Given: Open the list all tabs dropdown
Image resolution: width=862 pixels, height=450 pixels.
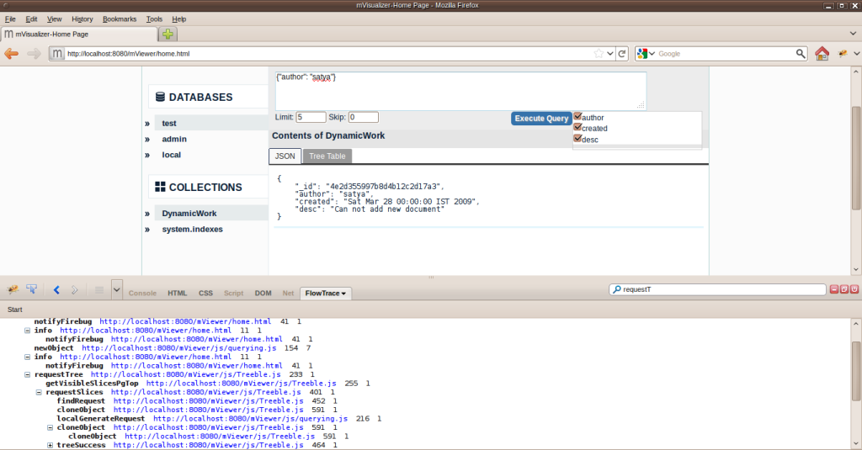Looking at the screenshot, I should 854,34.
